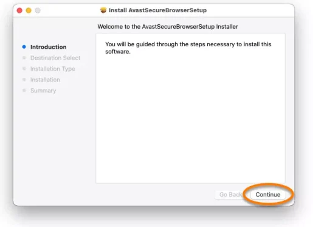Screen dimensions: 313x227
Task: Click the installer package icon in title bar
Action: click(x=103, y=10)
